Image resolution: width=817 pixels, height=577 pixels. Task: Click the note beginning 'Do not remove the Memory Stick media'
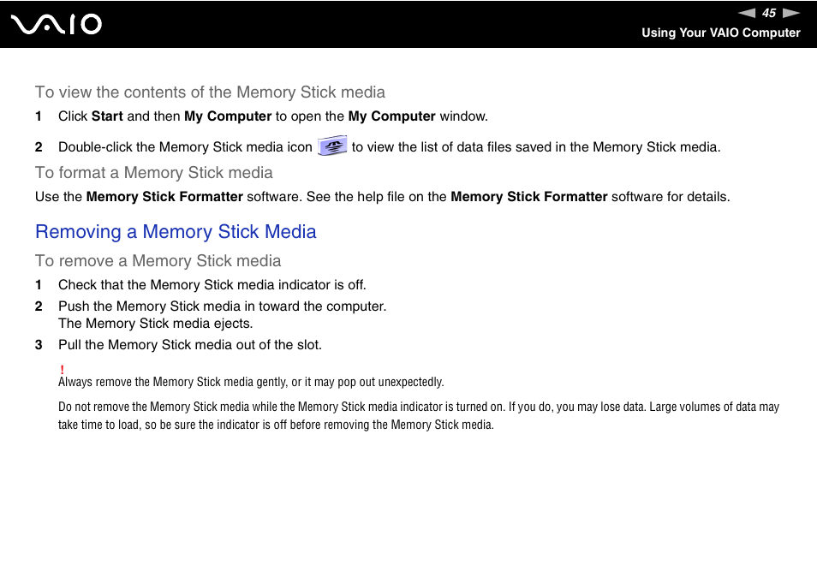[x=419, y=415]
